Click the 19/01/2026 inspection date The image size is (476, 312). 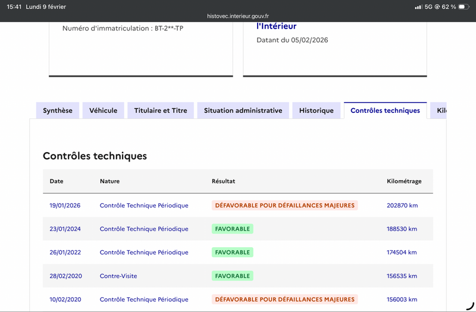(65, 205)
